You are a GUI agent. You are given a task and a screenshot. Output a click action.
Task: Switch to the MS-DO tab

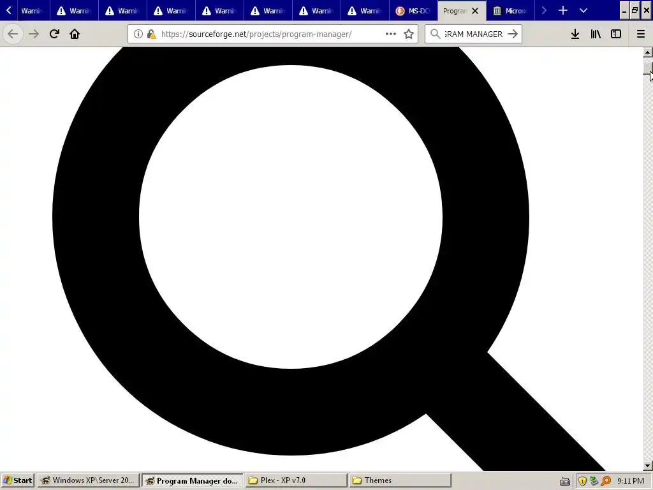tap(413, 11)
